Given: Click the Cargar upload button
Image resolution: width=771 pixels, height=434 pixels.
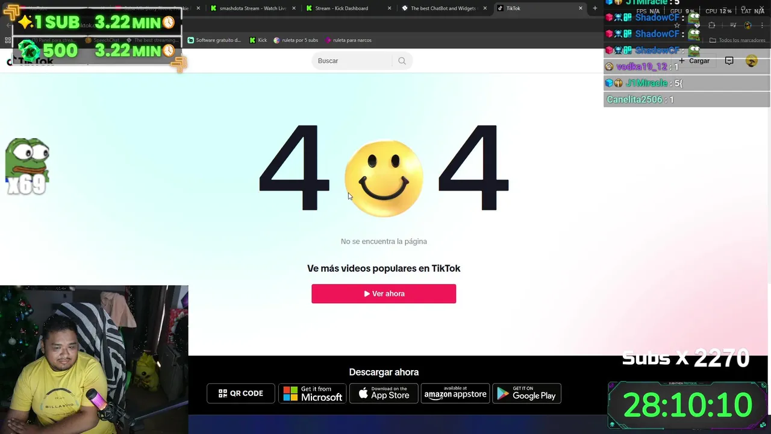Looking at the screenshot, I should click(x=694, y=61).
